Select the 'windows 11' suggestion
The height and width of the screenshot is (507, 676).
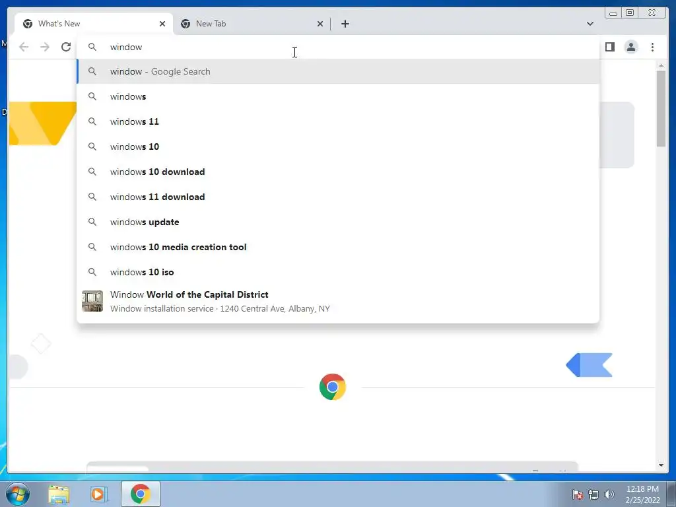coord(338,121)
